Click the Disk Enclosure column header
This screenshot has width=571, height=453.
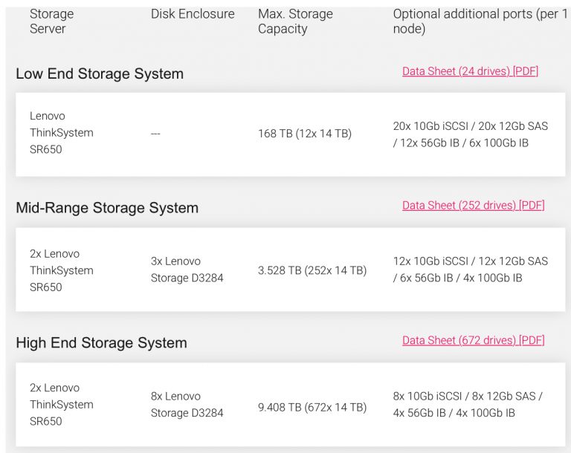pos(193,14)
